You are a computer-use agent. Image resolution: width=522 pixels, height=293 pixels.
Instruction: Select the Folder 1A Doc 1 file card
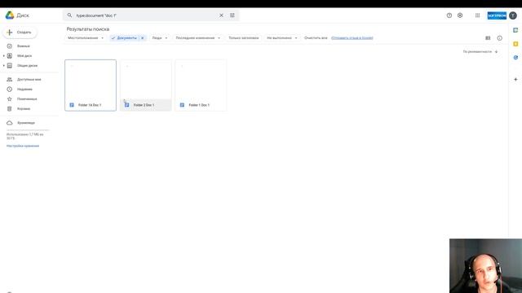91,85
